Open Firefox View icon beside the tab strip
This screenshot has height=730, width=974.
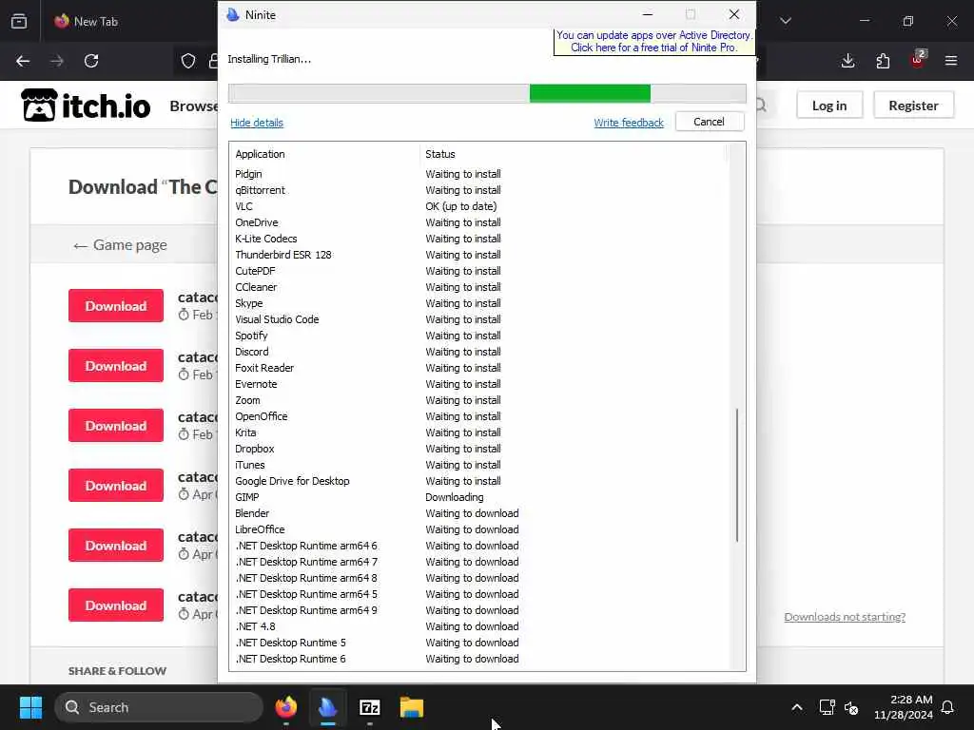click(x=19, y=21)
